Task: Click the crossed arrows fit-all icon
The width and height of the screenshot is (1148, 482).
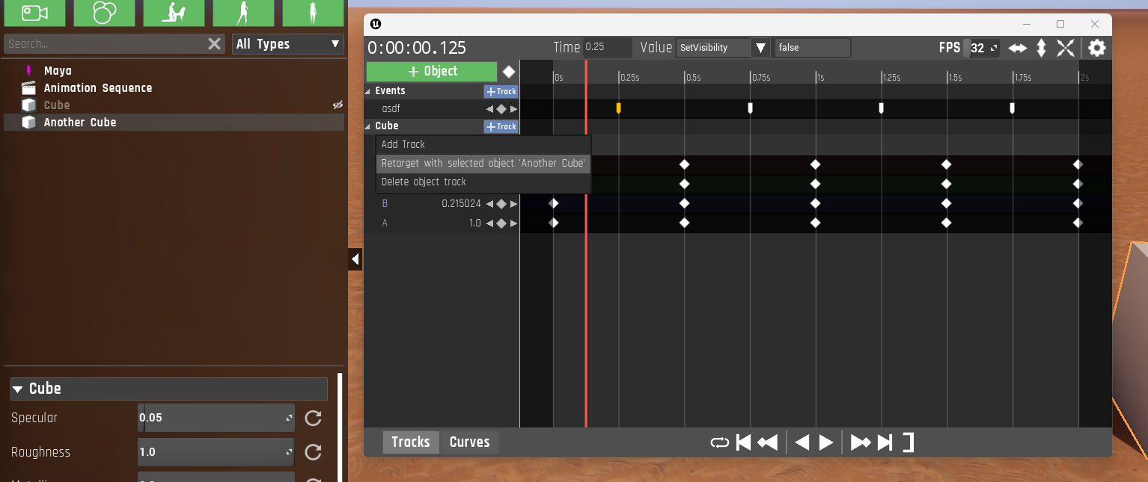Action: click(1066, 49)
